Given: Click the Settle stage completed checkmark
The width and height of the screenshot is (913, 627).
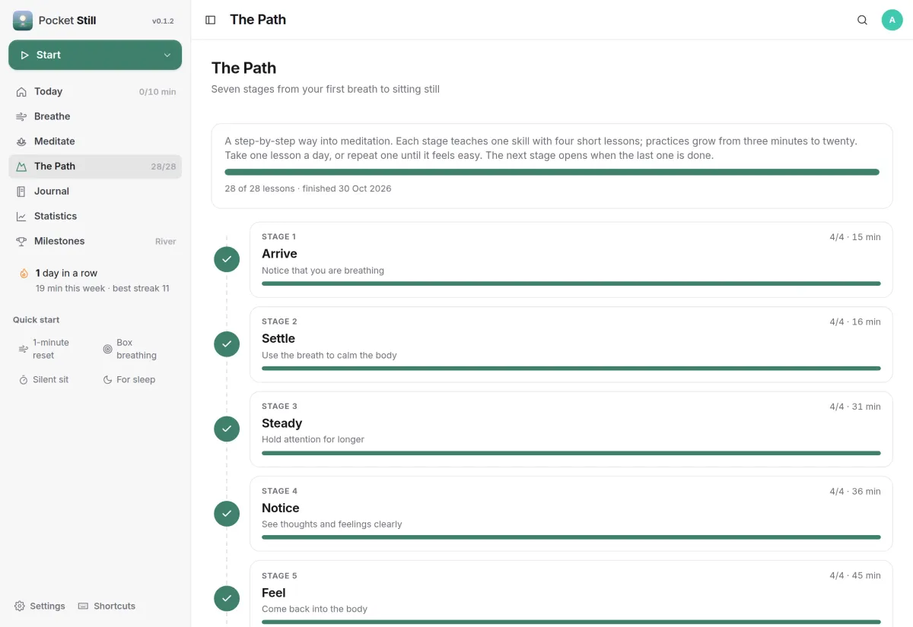Looking at the screenshot, I should (227, 344).
